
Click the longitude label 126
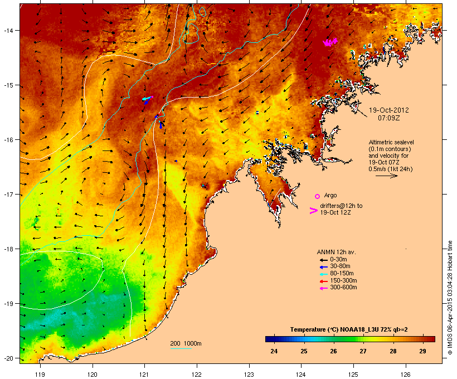point(405,375)
